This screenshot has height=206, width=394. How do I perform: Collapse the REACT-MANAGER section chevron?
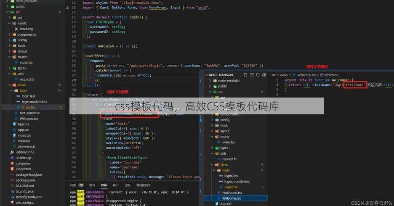coord(207,75)
